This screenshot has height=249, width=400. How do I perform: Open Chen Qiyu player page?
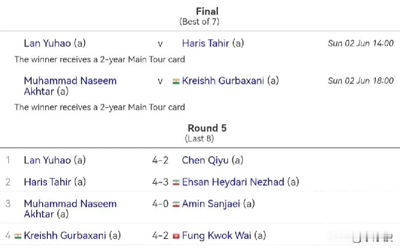(205, 160)
